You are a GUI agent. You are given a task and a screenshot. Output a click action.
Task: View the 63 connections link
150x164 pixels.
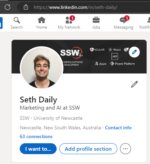click(x=36, y=136)
